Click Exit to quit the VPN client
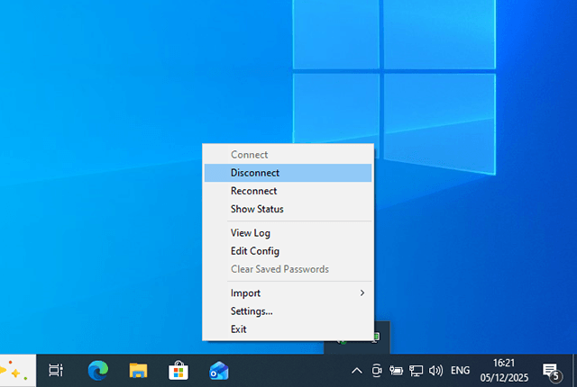Image resolution: width=577 pixels, height=387 pixels. point(238,329)
